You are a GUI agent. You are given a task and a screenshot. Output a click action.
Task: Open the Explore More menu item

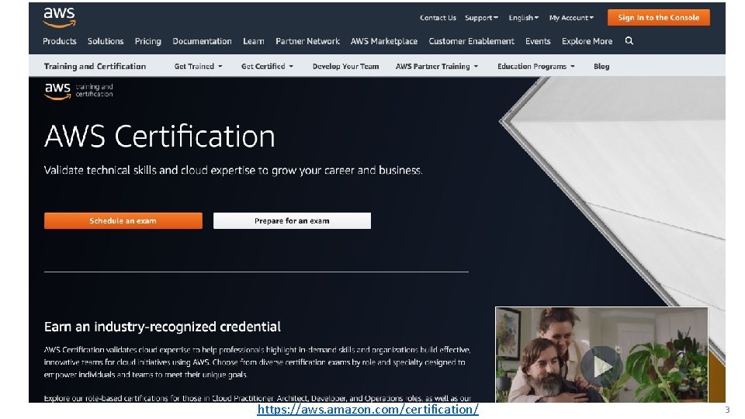[x=587, y=41]
